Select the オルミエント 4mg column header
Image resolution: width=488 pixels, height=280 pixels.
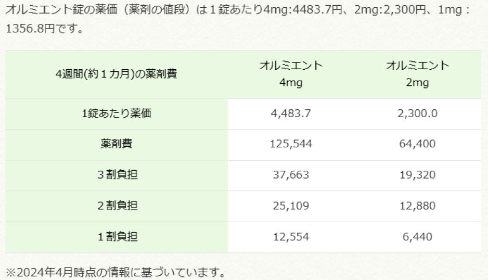tap(291, 74)
